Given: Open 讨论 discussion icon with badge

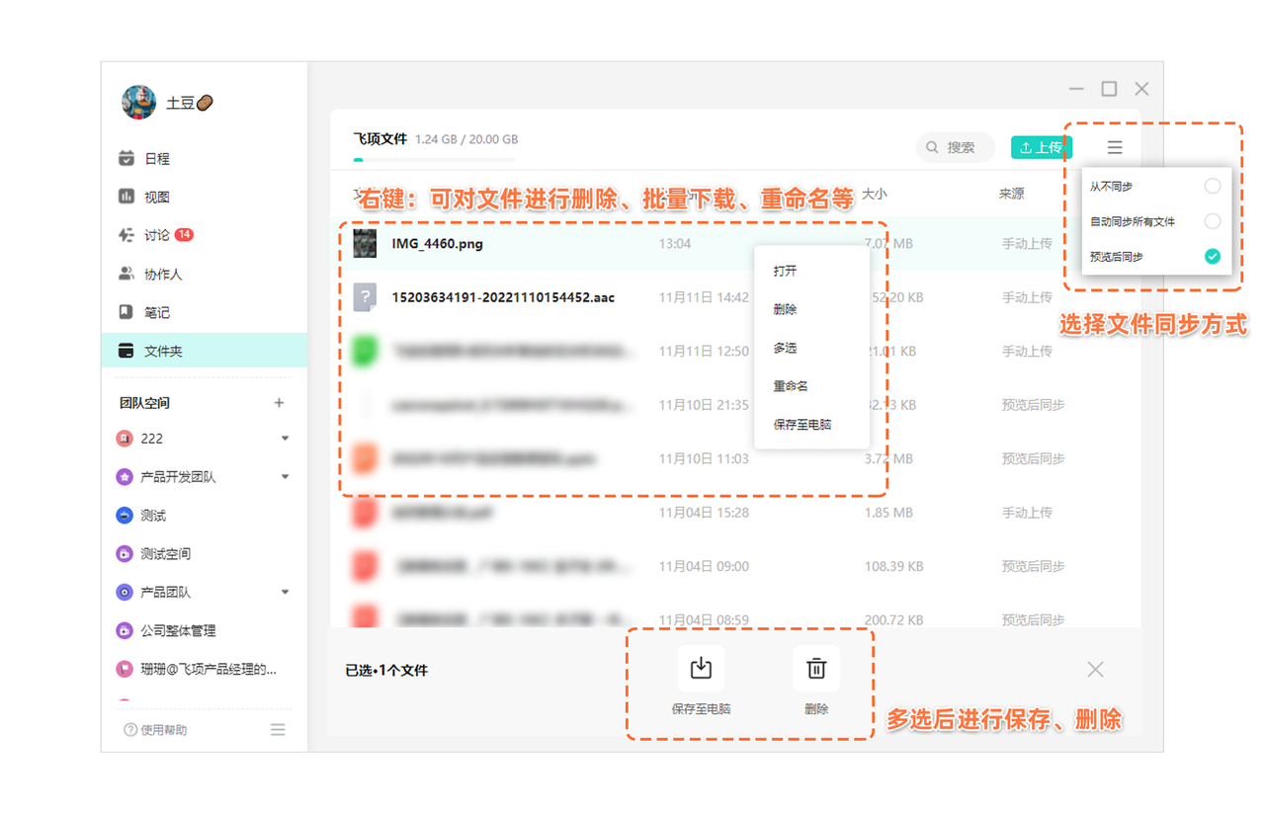Looking at the screenshot, I should pos(126,235).
